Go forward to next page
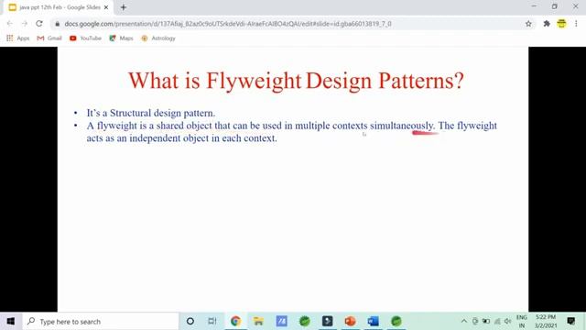Screen dimensions: 586x330 click(25, 24)
